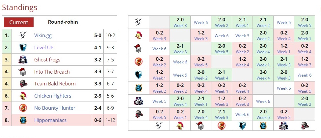The width and height of the screenshot is (321, 138).
Task: Click the Vikin.gg logo in the standings list
Action: pyautogui.click(x=23, y=35)
